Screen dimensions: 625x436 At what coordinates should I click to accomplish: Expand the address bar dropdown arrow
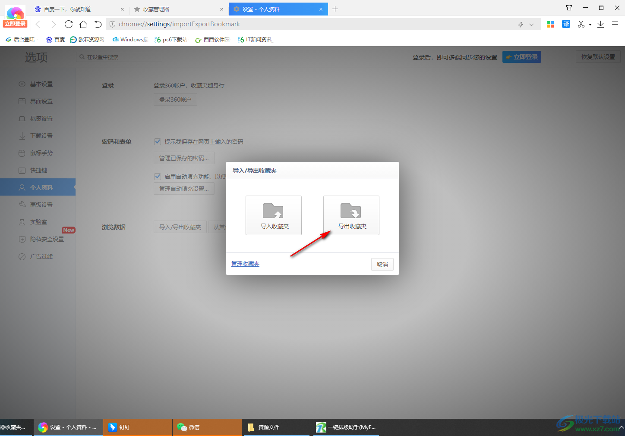(531, 25)
